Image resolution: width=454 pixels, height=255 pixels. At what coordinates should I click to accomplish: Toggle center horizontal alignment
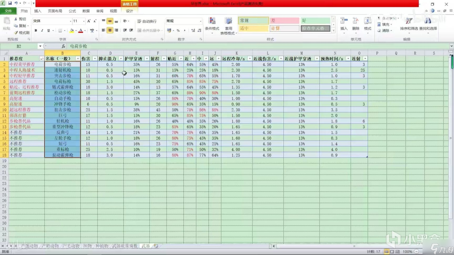(110, 30)
